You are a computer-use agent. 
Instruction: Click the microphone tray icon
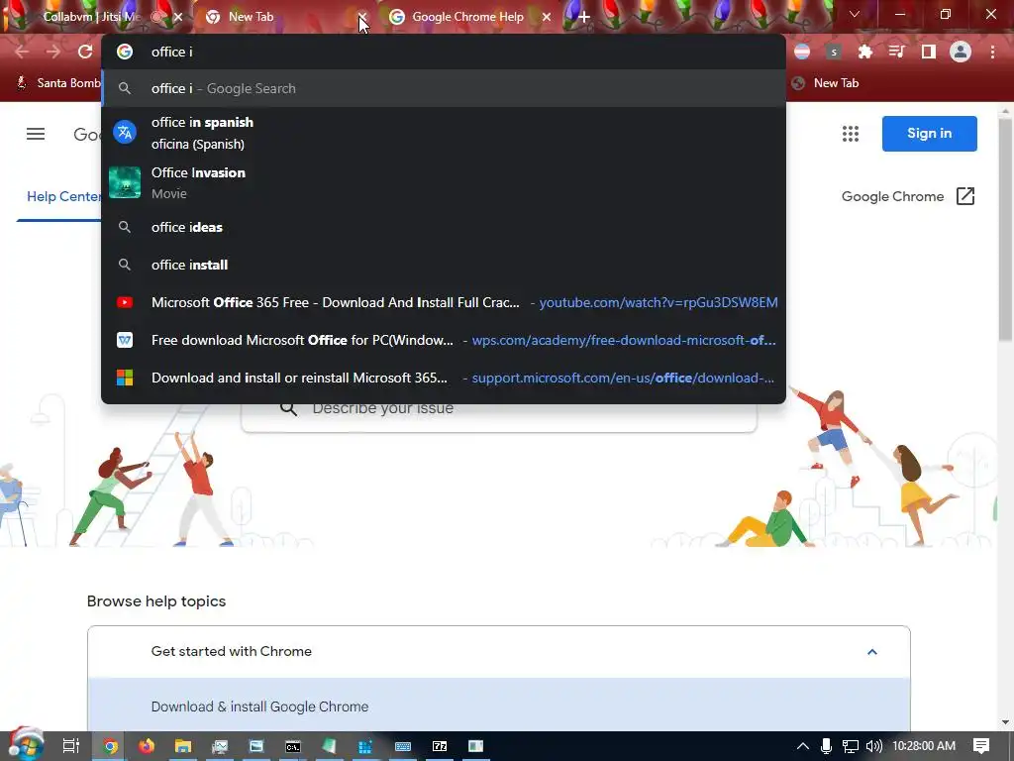(826, 746)
